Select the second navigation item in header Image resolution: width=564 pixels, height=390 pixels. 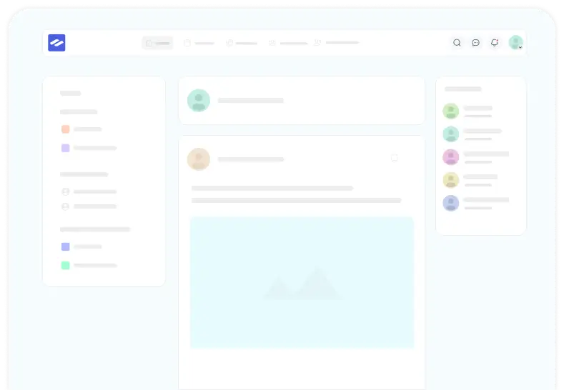tap(199, 43)
